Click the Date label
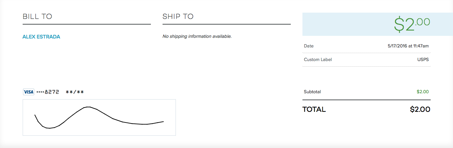This screenshot has height=148, width=453. (309, 46)
